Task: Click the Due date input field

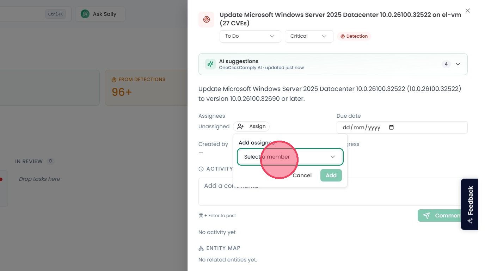Action: (x=402, y=128)
